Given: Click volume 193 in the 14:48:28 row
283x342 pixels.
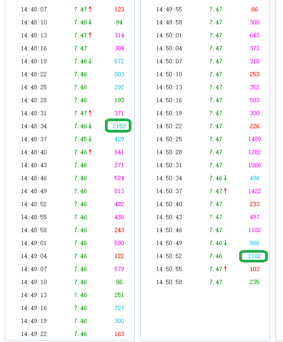Looking at the screenshot, I should [x=119, y=100].
